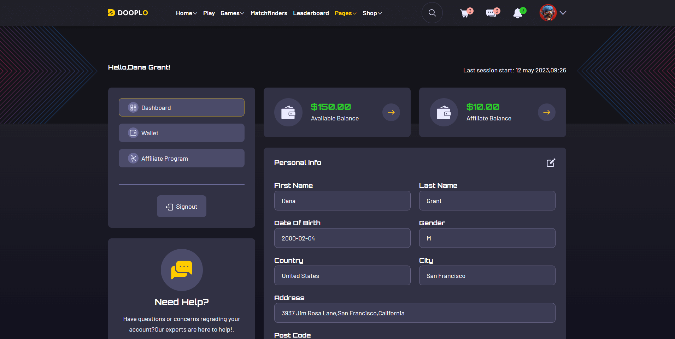
Task: Click the $150.00 balance amount
Action: click(331, 107)
